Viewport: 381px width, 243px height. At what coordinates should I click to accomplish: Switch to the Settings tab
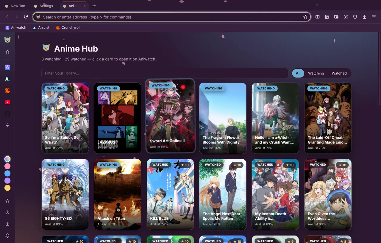(x=44, y=6)
